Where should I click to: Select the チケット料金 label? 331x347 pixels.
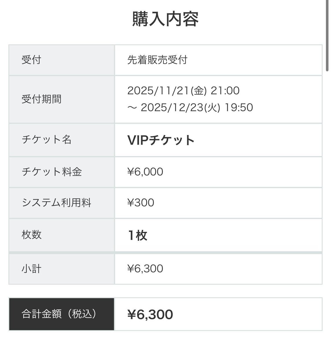coord(52,172)
